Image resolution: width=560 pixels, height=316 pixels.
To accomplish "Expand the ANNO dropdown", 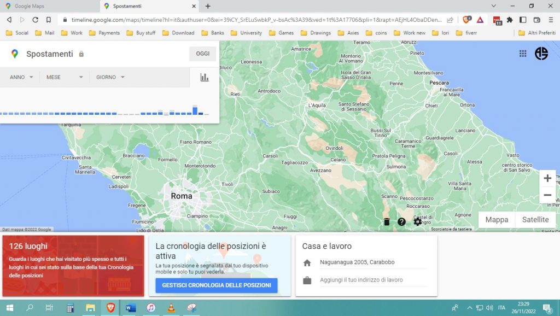I will pos(21,77).
